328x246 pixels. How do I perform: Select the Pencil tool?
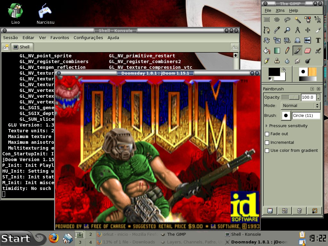(287, 50)
